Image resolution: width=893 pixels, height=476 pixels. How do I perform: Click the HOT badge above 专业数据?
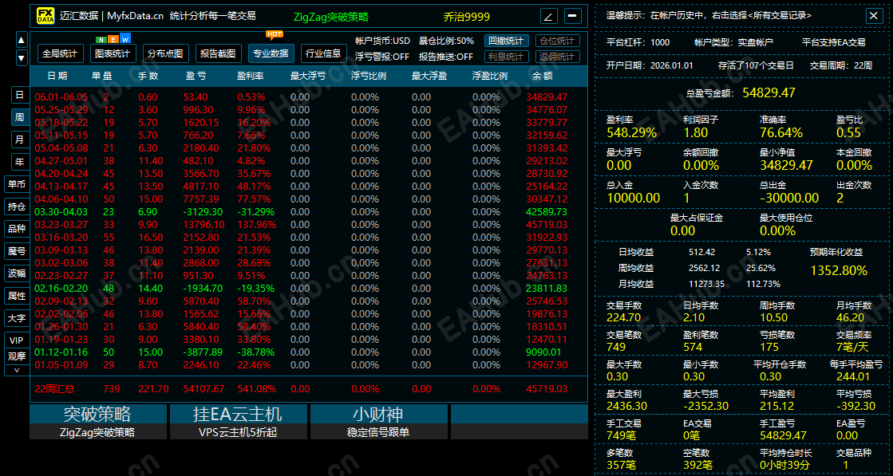point(275,35)
